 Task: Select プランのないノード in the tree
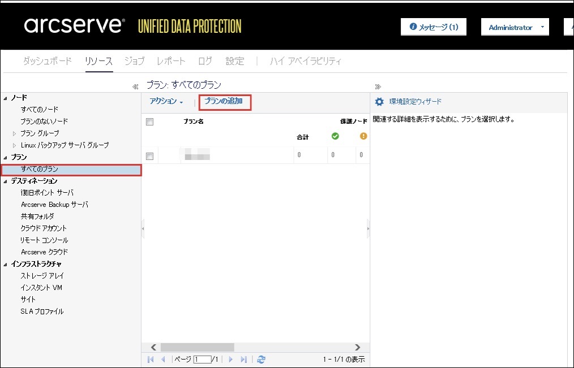(44, 122)
